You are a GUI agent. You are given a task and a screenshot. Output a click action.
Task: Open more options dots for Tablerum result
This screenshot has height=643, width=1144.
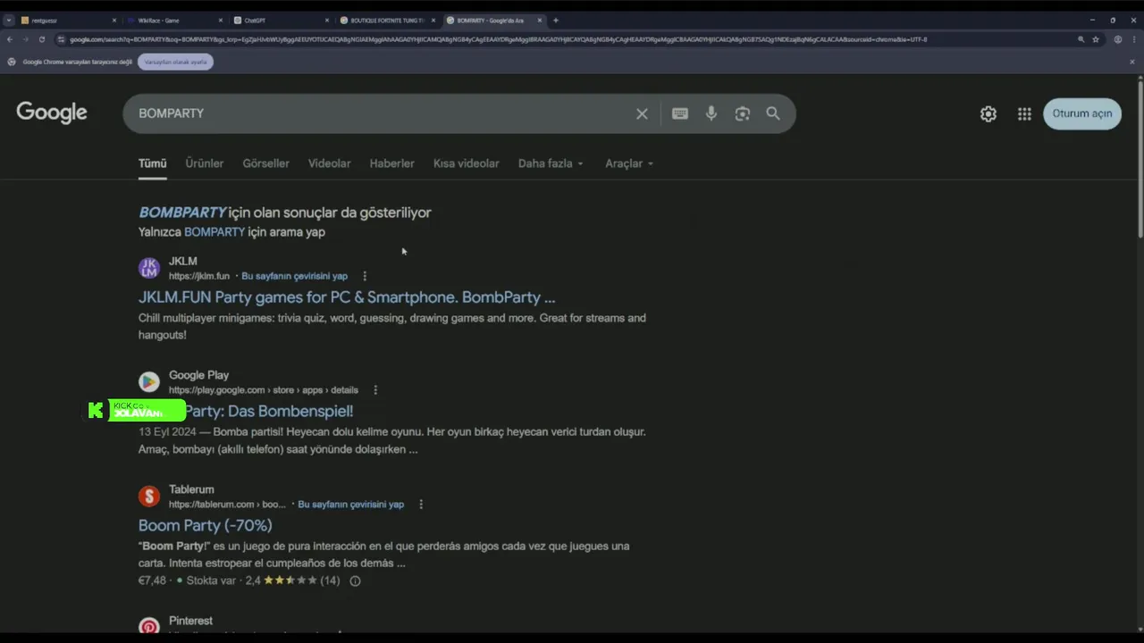tap(421, 505)
